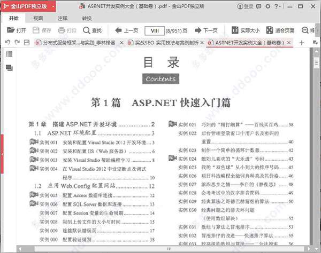321x253 pixels.
Task: Go to previous page (上一页)
Action: [126, 30]
